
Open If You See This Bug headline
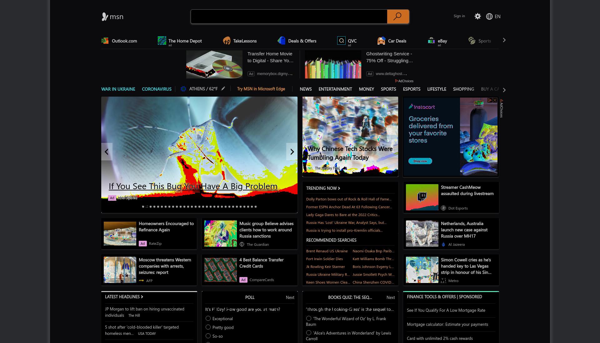coord(193,186)
